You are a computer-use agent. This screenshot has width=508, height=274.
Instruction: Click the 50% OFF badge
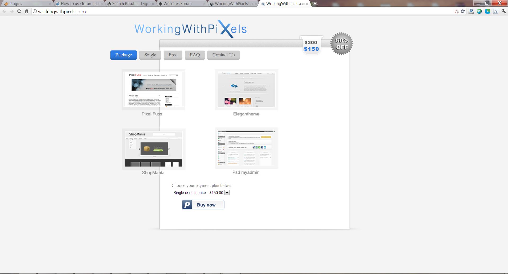pos(341,44)
